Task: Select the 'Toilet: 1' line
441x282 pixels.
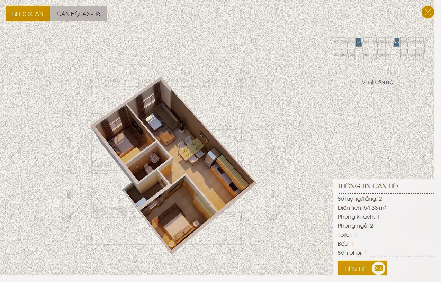Action: [347, 235]
